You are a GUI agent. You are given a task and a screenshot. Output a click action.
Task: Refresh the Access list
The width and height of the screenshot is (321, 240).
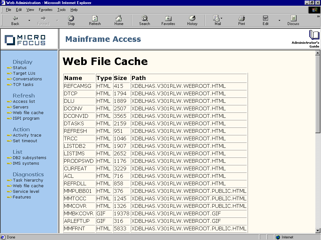click(24, 101)
